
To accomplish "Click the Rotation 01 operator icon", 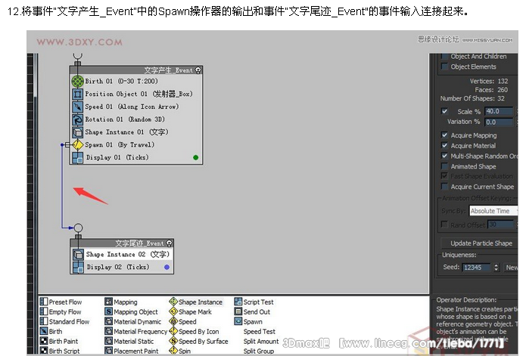I will pyautogui.click(x=77, y=119).
